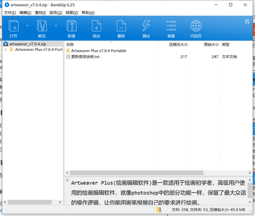Open the 选项(O) menu
The height and width of the screenshot is (216, 255).
(56, 13)
